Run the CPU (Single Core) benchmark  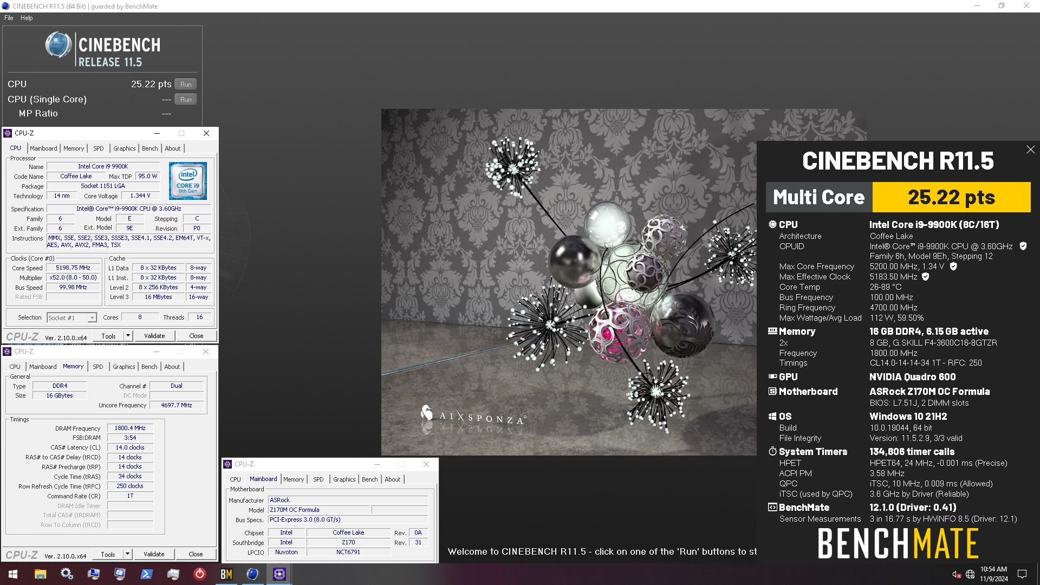[x=186, y=99]
